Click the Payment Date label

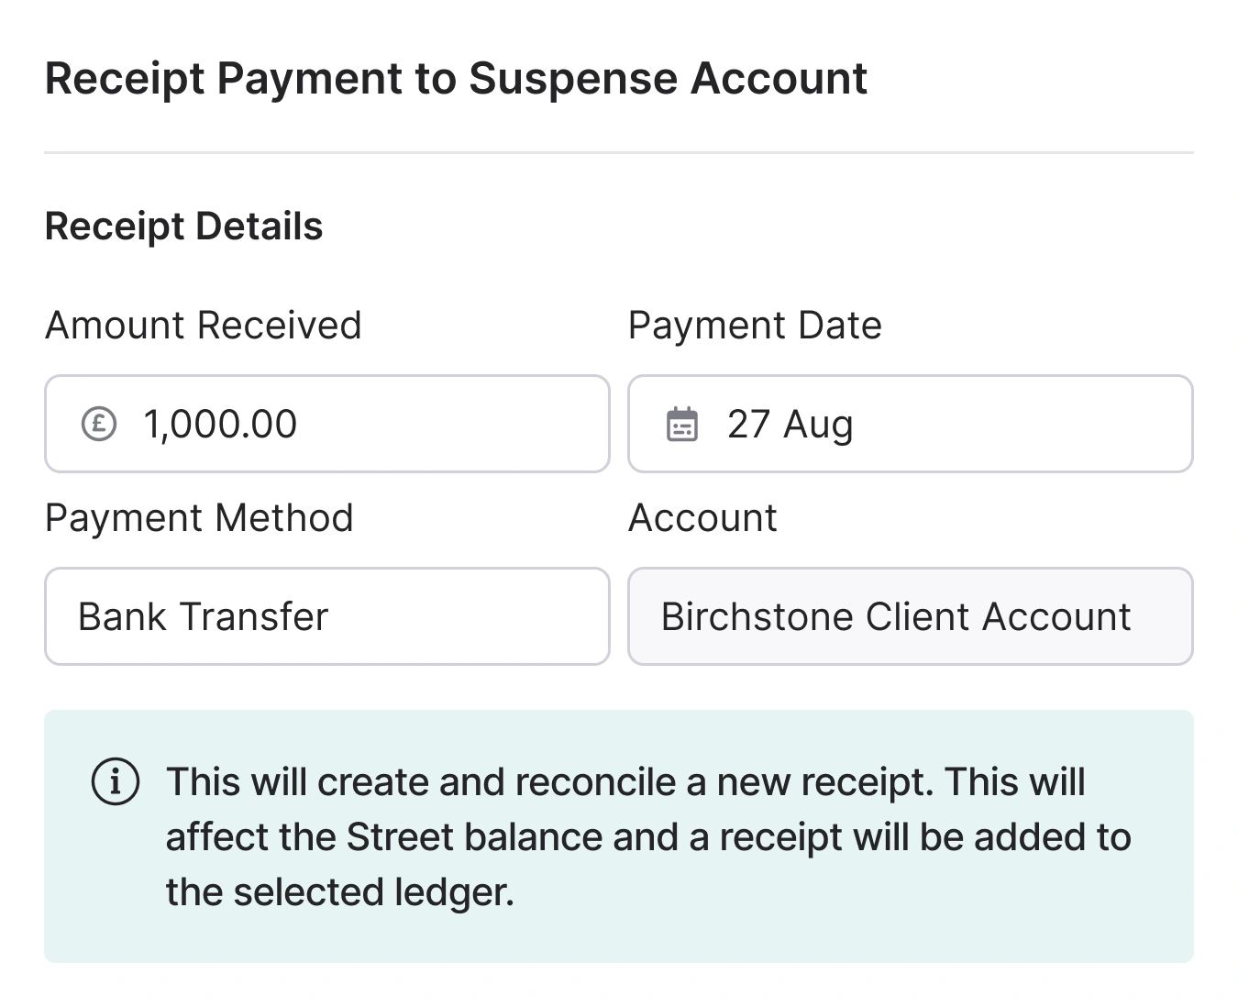click(x=754, y=326)
